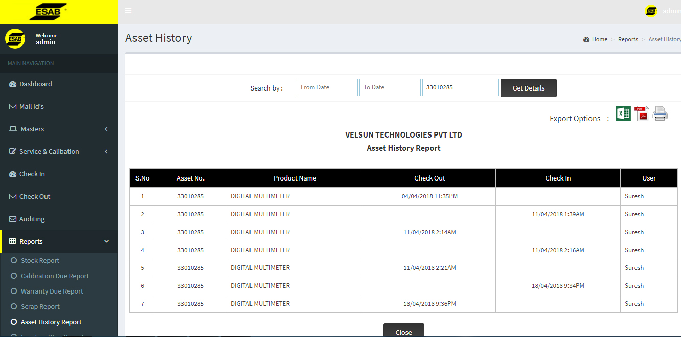681x337 pixels.
Task: Select Scrap Report circle icon
Action: click(14, 306)
